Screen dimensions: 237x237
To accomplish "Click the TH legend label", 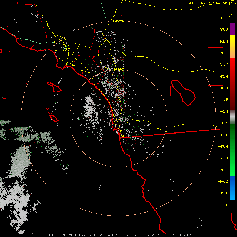I will [x=226, y=205].
